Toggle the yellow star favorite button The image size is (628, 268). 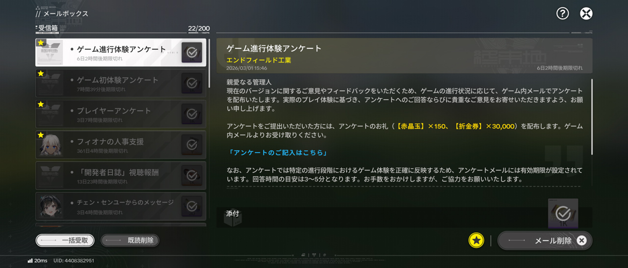coord(476,240)
